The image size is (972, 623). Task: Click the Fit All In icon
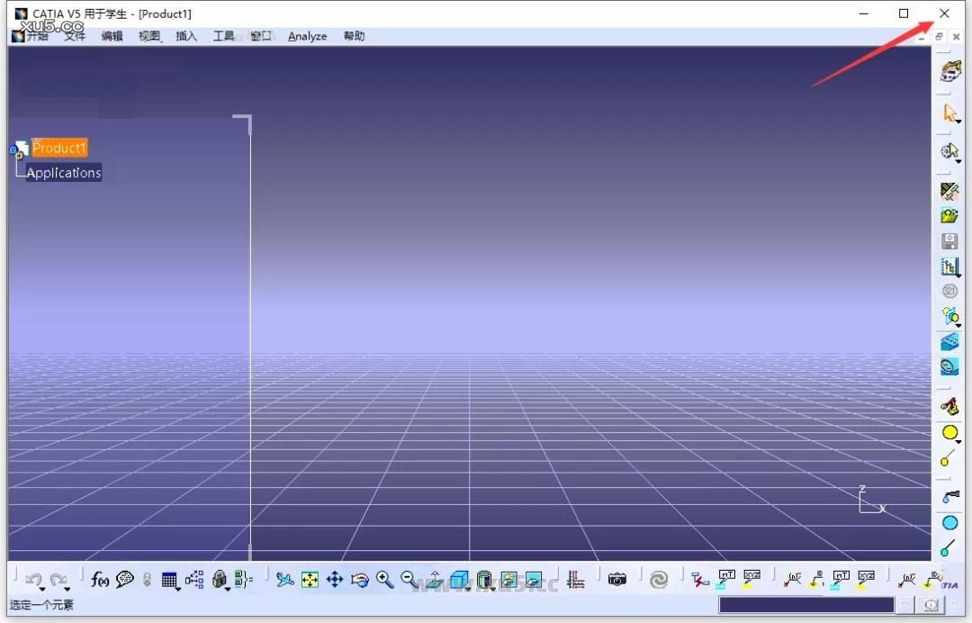pos(310,580)
